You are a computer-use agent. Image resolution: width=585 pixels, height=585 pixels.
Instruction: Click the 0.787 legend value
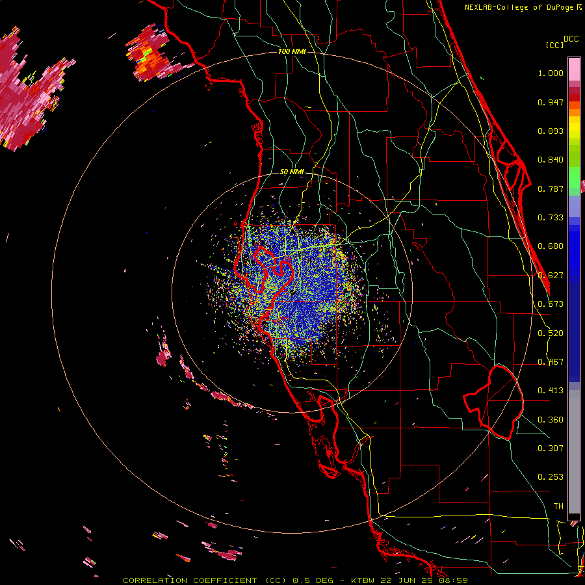click(x=551, y=188)
